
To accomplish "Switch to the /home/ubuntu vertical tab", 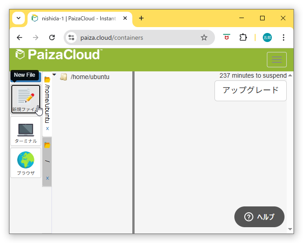I will click(x=47, y=103).
